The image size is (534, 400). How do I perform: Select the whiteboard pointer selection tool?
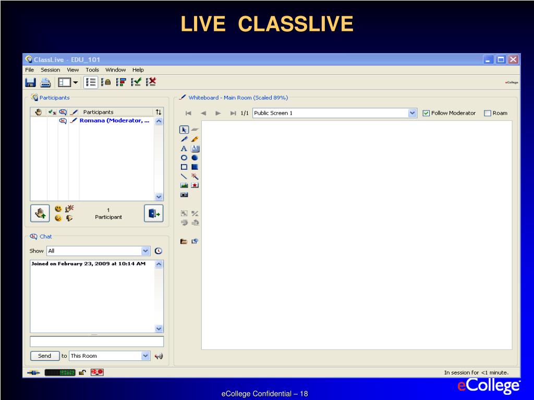pos(184,130)
